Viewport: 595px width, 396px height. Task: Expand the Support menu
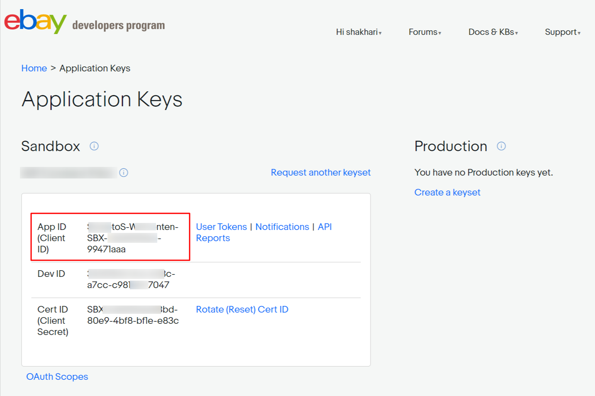tap(563, 32)
